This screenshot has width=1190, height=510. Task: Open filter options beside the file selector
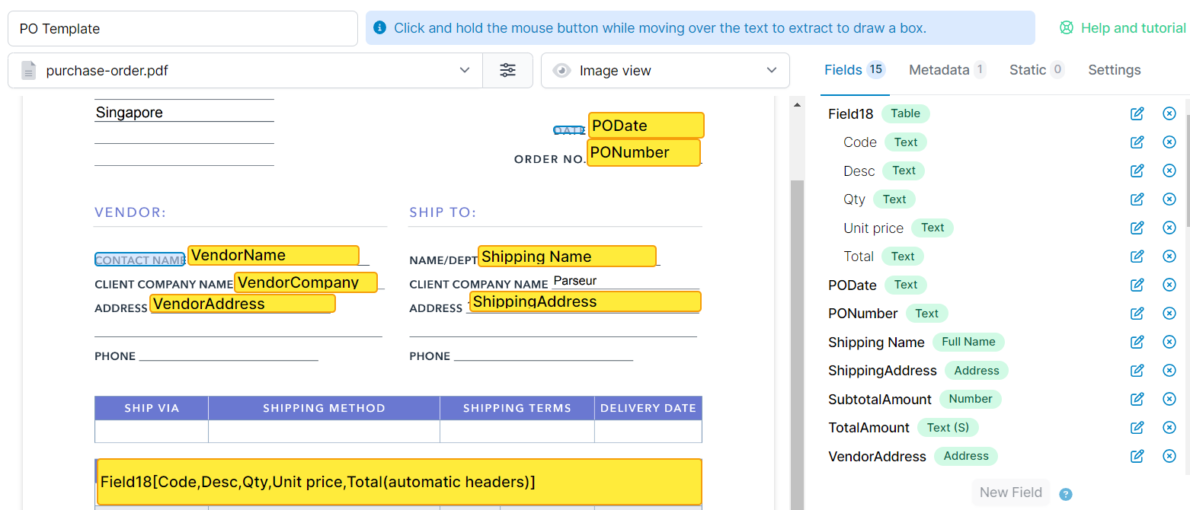[507, 70]
